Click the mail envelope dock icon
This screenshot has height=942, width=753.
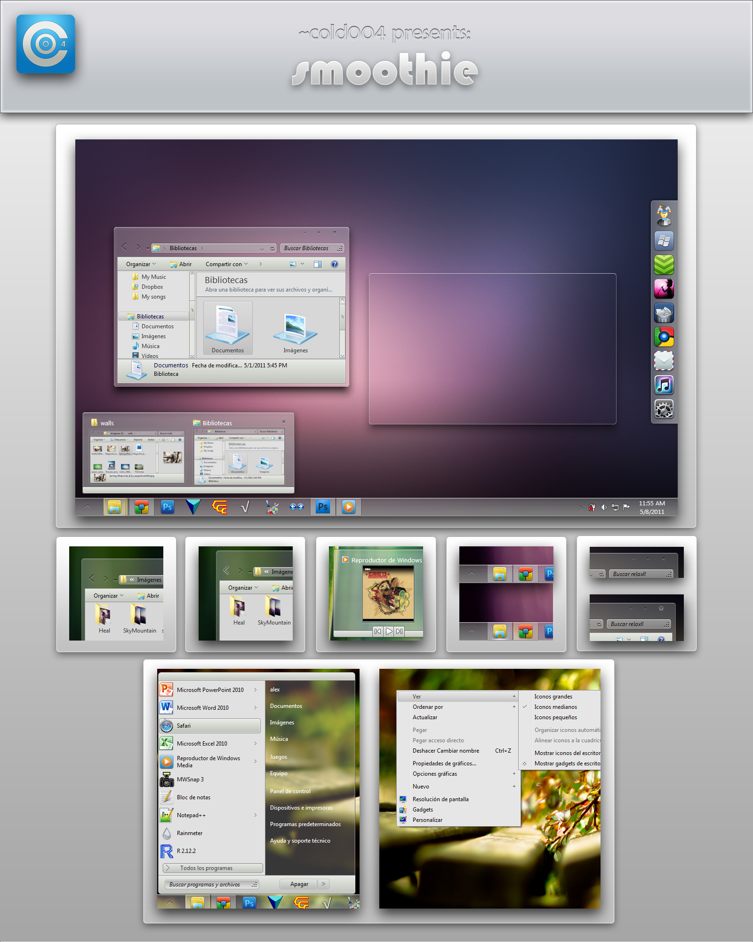tap(664, 361)
